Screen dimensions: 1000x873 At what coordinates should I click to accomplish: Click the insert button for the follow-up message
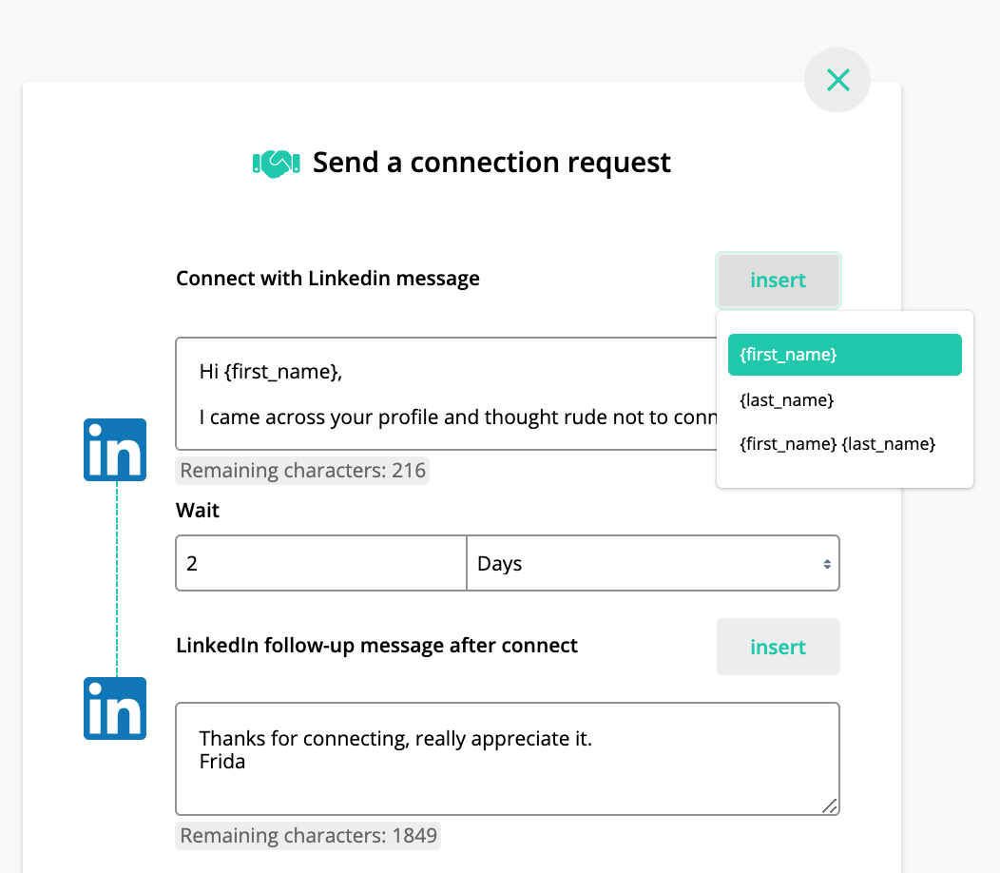tap(778, 647)
